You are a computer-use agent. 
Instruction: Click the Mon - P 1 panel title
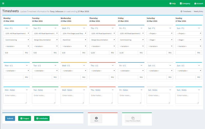9,28
